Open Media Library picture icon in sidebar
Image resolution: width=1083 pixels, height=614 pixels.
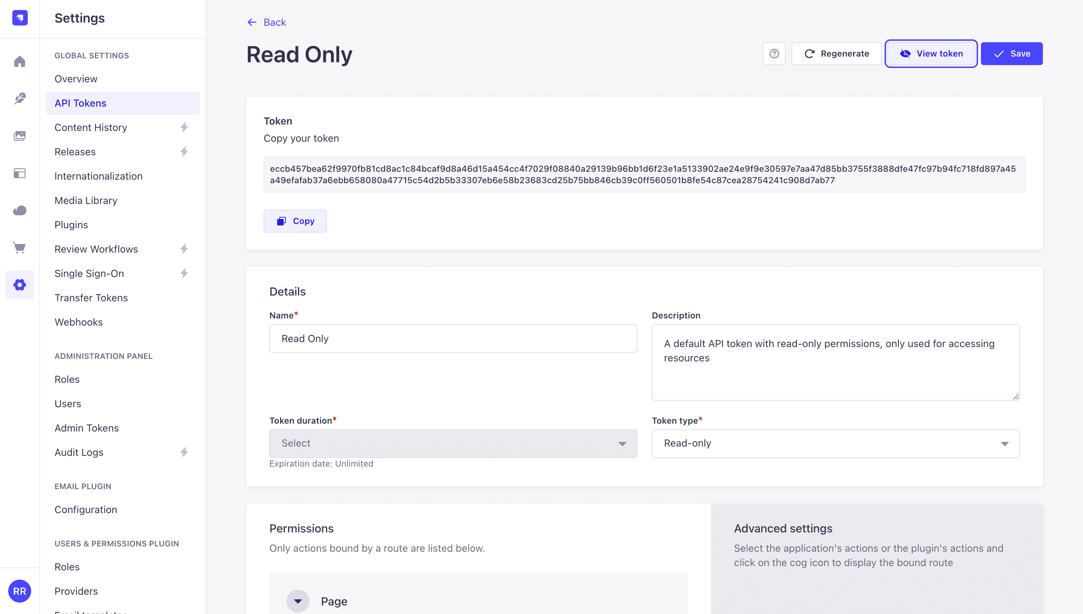(20, 136)
